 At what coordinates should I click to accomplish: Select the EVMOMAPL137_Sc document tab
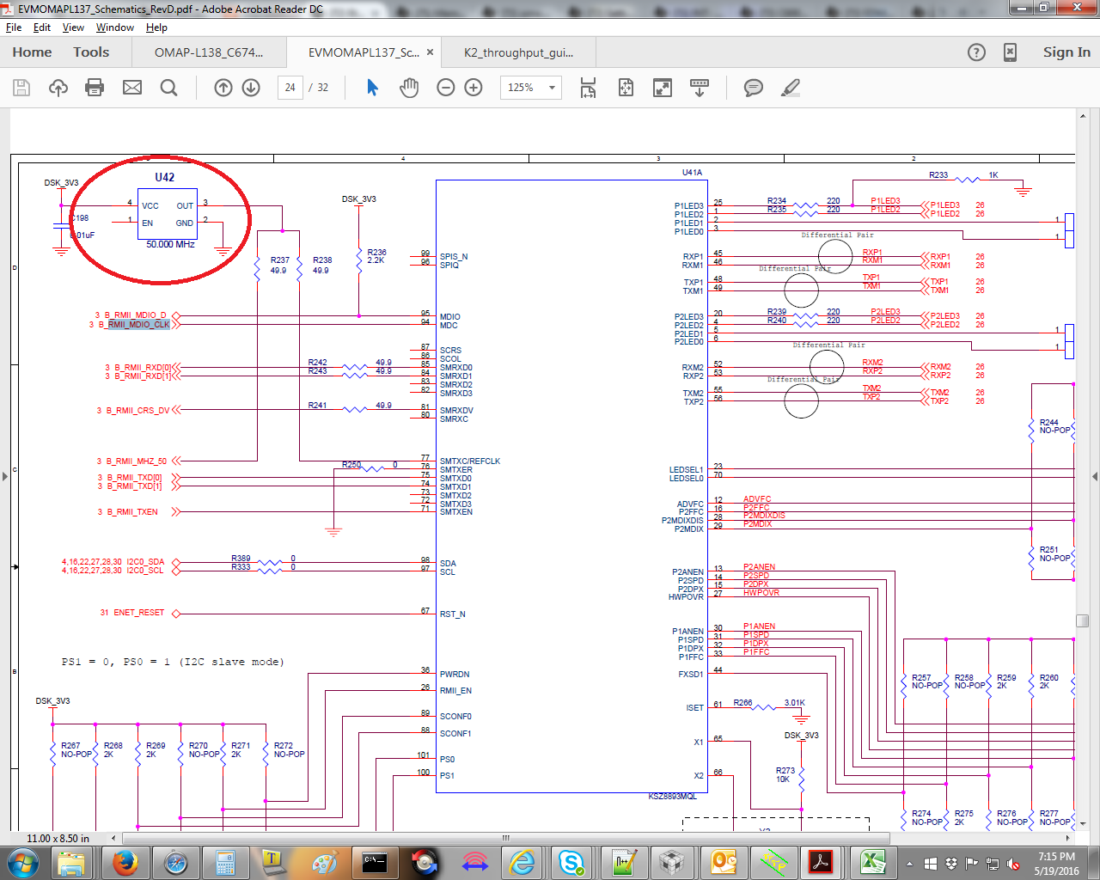point(364,52)
